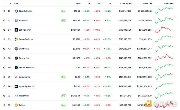Viewport: 180px width, 110px height.
Task: Sort table by Price column header
Action: pos(78,4)
